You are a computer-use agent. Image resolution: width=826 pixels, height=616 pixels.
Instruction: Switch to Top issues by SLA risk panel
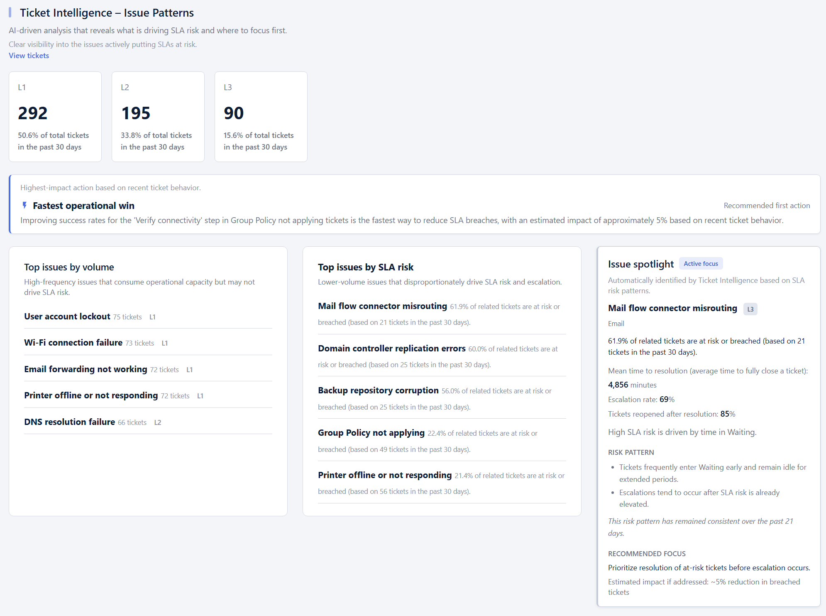pos(365,267)
